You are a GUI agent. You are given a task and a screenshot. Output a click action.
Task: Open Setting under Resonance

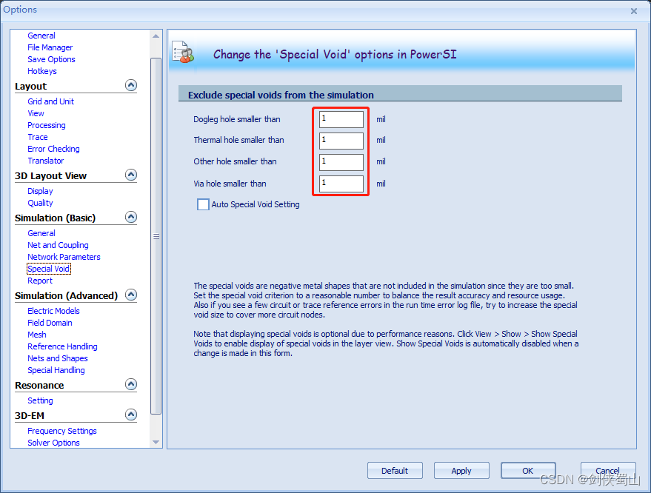[40, 400]
